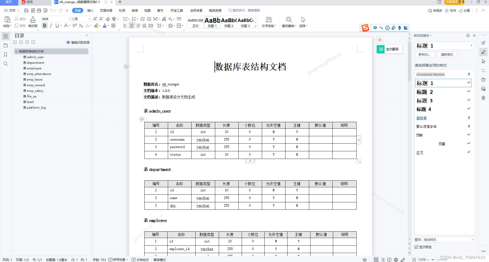The image size is (489, 262).
Task: Toggle 拼写检查 checkbox in status bar
Action: (110, 260)
